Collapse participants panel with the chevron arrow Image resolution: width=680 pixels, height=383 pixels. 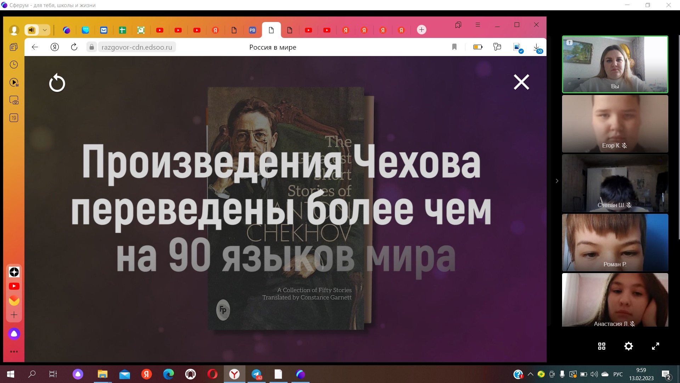[x=557, y=181]
